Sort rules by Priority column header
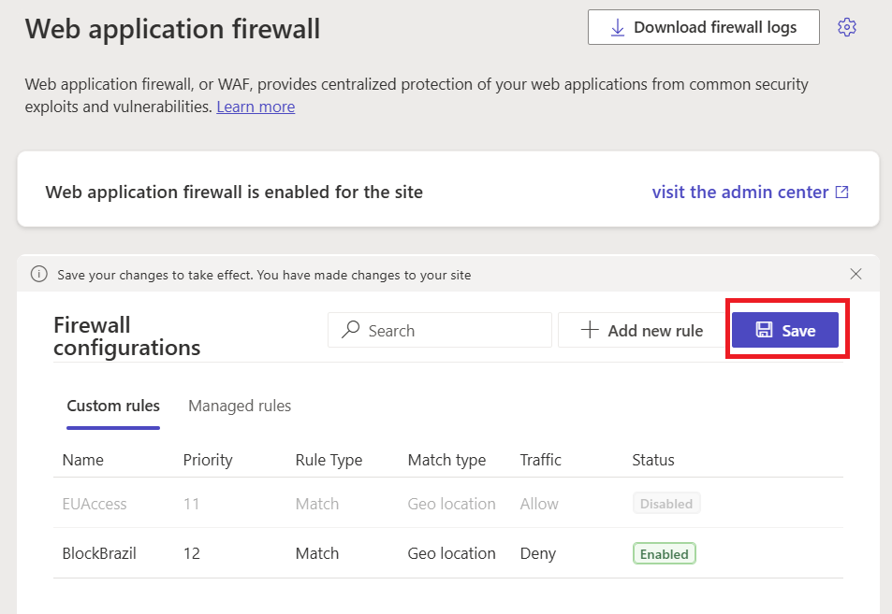Viewport: 892px width, 614px height. point(208,460)
